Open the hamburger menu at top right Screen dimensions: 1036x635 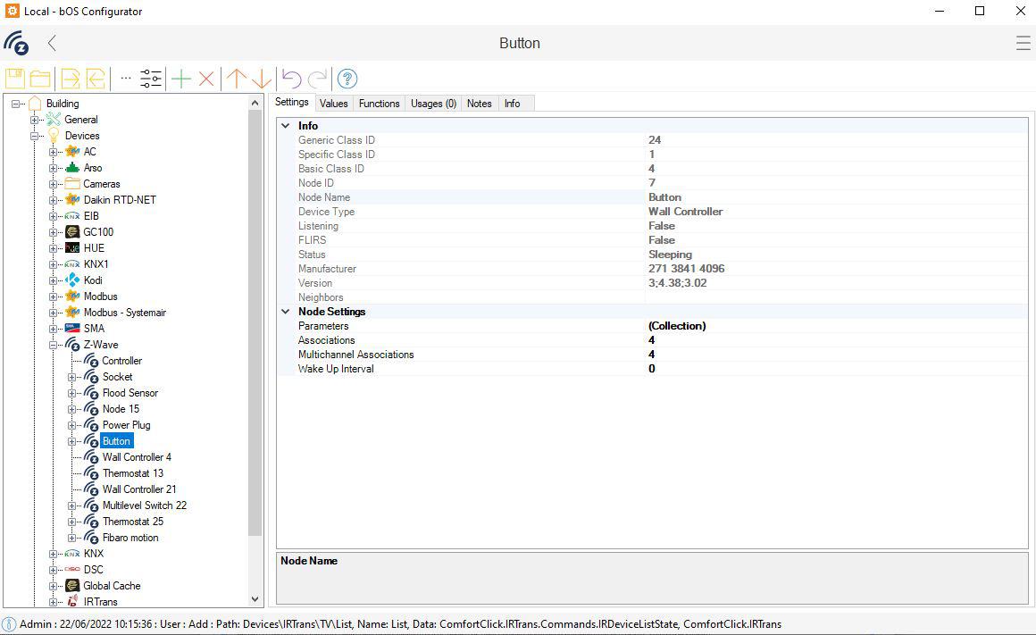[x=1023, y=43]
